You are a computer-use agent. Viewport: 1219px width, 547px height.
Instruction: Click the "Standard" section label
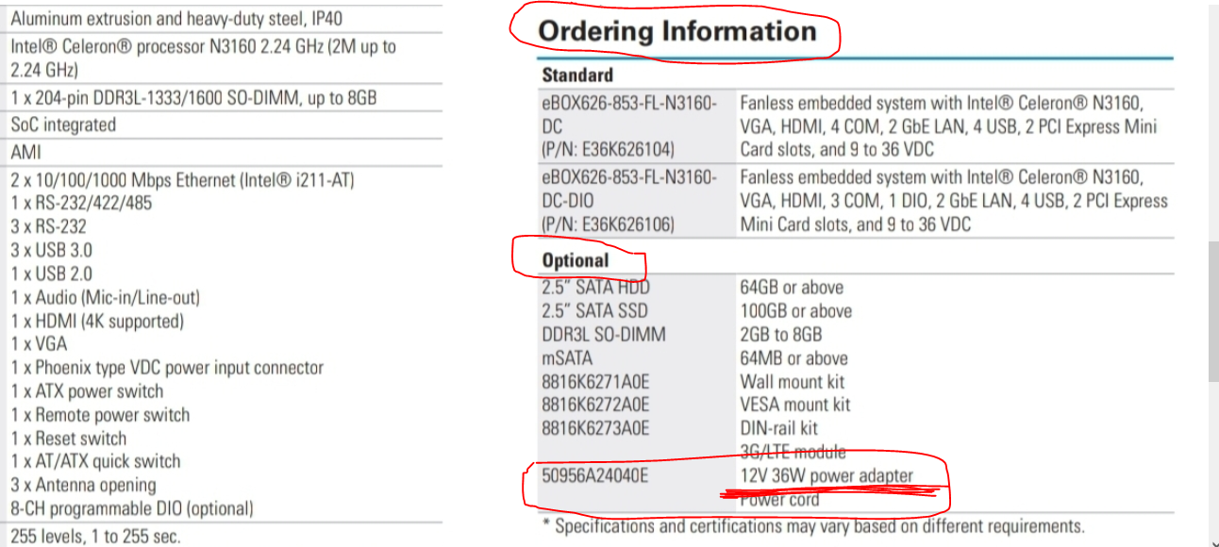coord(577,75)
